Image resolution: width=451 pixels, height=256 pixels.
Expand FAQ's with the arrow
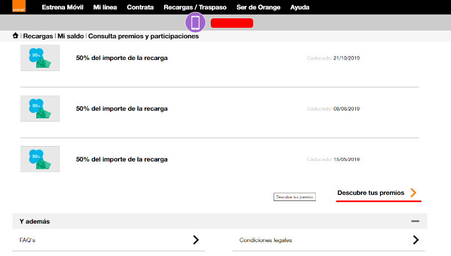(x=196, y=240)
